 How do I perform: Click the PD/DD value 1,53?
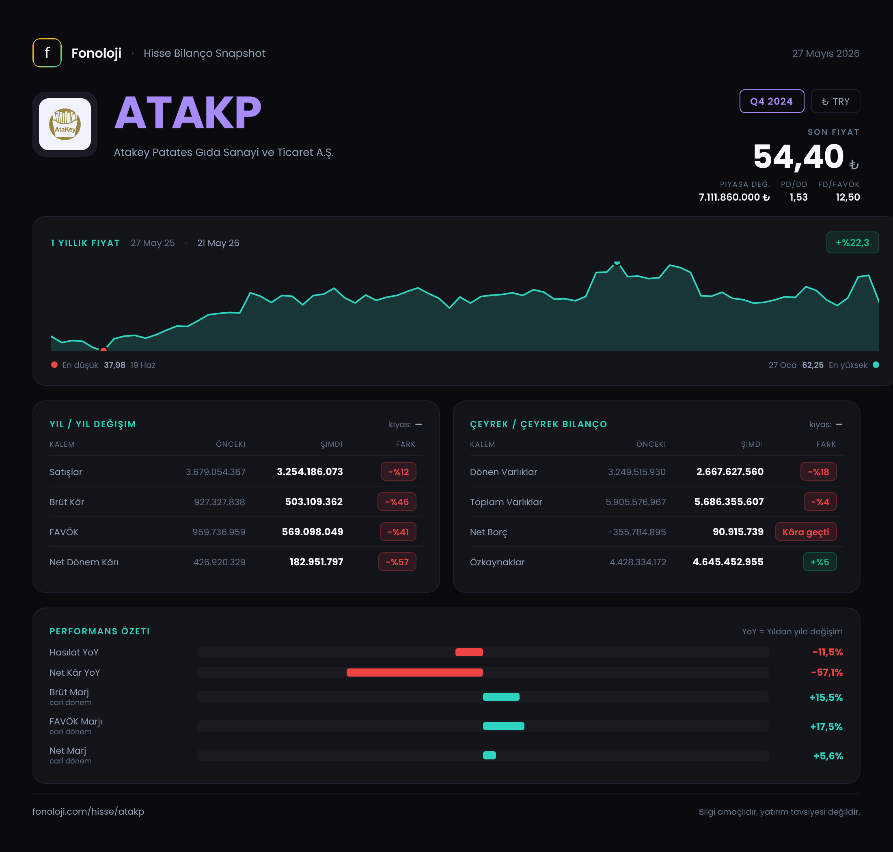798,197
